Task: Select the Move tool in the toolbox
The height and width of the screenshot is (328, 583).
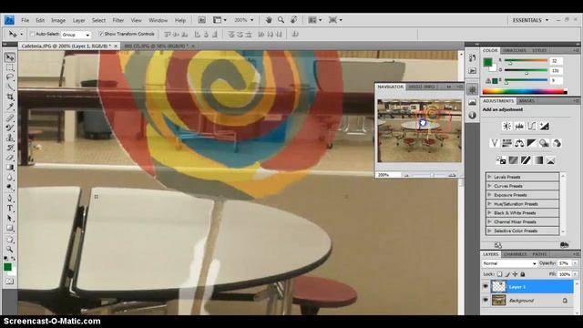Action: 10,57
